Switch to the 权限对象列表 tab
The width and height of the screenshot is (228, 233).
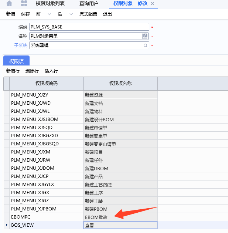tap(50, 4)
